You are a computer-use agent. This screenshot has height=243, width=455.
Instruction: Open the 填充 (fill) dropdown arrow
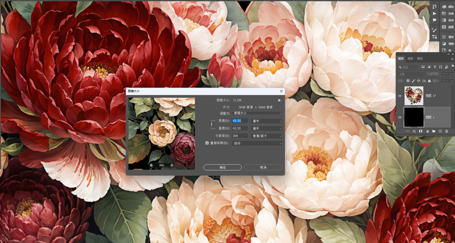452,81
